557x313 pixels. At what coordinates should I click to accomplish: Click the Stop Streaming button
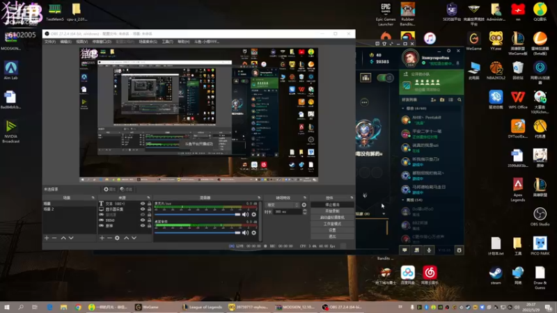pos(332,204)
